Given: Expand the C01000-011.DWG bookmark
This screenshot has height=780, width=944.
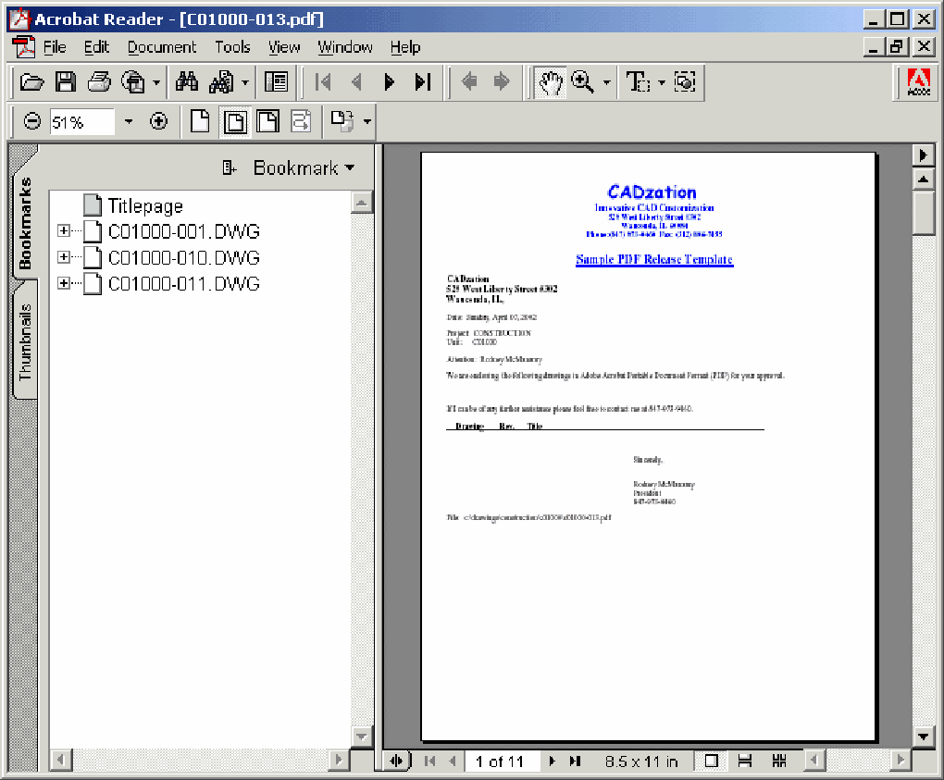Looking at the screenshot, I should pos(63,283).
